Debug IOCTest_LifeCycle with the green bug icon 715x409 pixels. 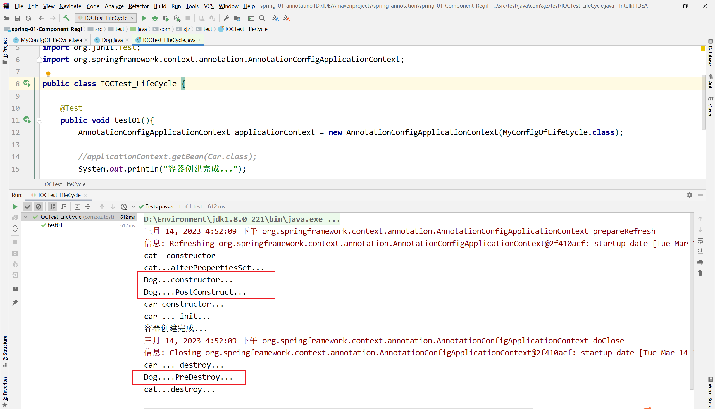(155, 18)
